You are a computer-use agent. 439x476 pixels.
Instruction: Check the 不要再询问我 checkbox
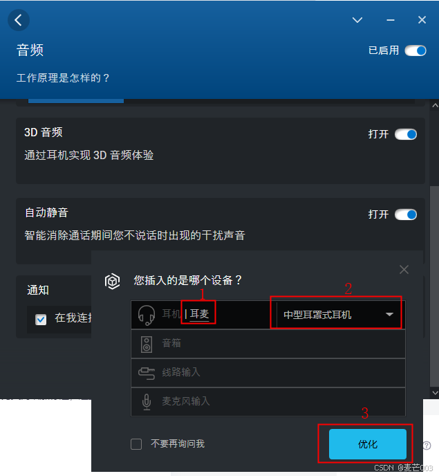pyautogui.click(x=136, y=443)
